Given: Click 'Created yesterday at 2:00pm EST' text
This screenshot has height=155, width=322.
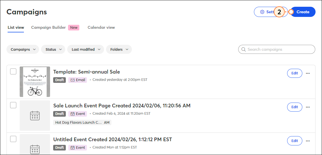Looking at the screenshot, I should point(120,80).
